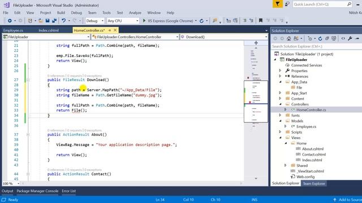Viewport: 362px width, 203px height.
Task: Click the Show All Files icon
Action: pos(334,38)
